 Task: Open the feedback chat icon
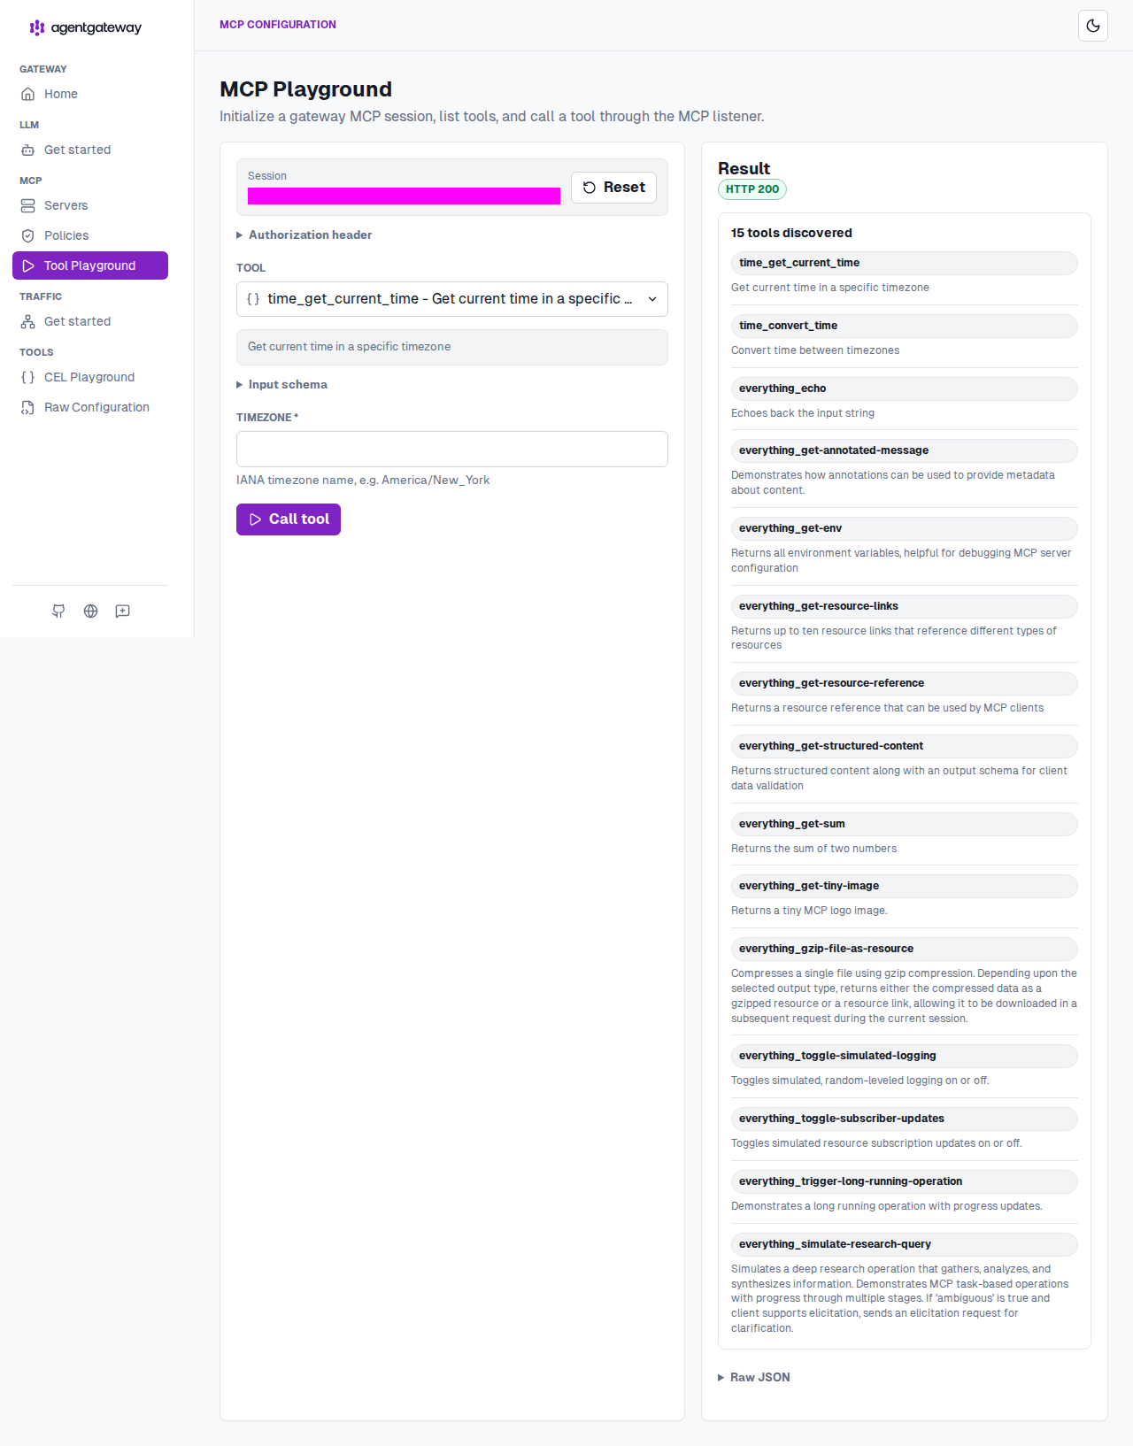coord(123,611)
